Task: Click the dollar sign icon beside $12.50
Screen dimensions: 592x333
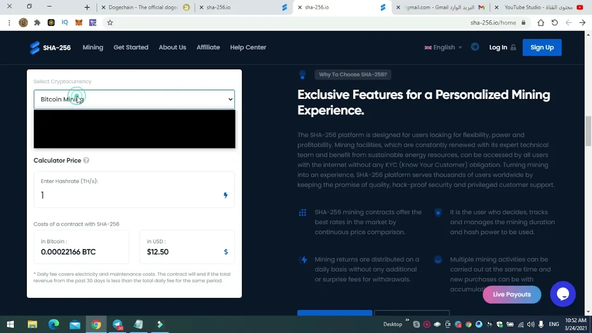Action: (226, 252)
